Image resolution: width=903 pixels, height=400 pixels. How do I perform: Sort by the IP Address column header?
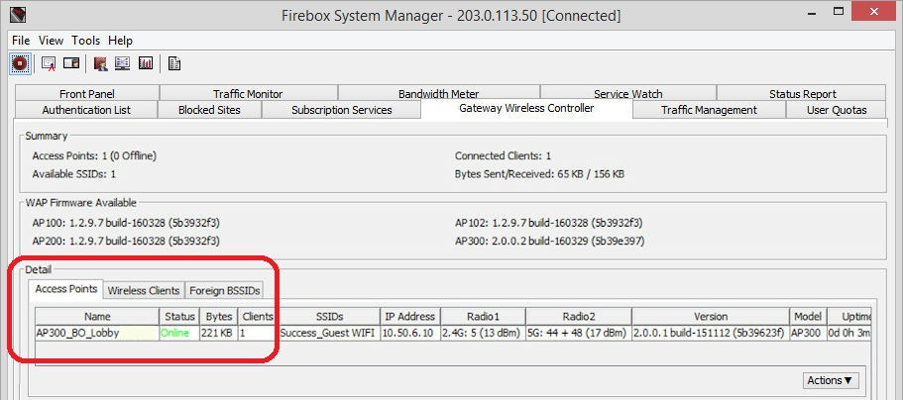point(410,317)
